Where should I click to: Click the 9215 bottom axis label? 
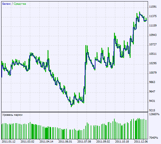[x=152, y=110]
